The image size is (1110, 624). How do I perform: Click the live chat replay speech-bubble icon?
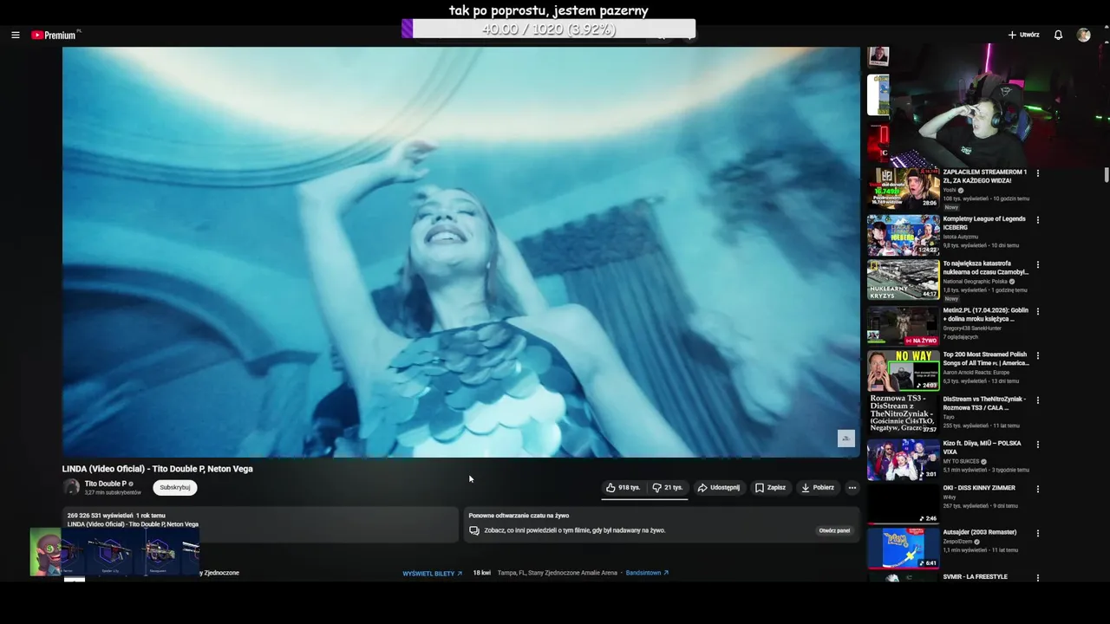click(474, 530)
